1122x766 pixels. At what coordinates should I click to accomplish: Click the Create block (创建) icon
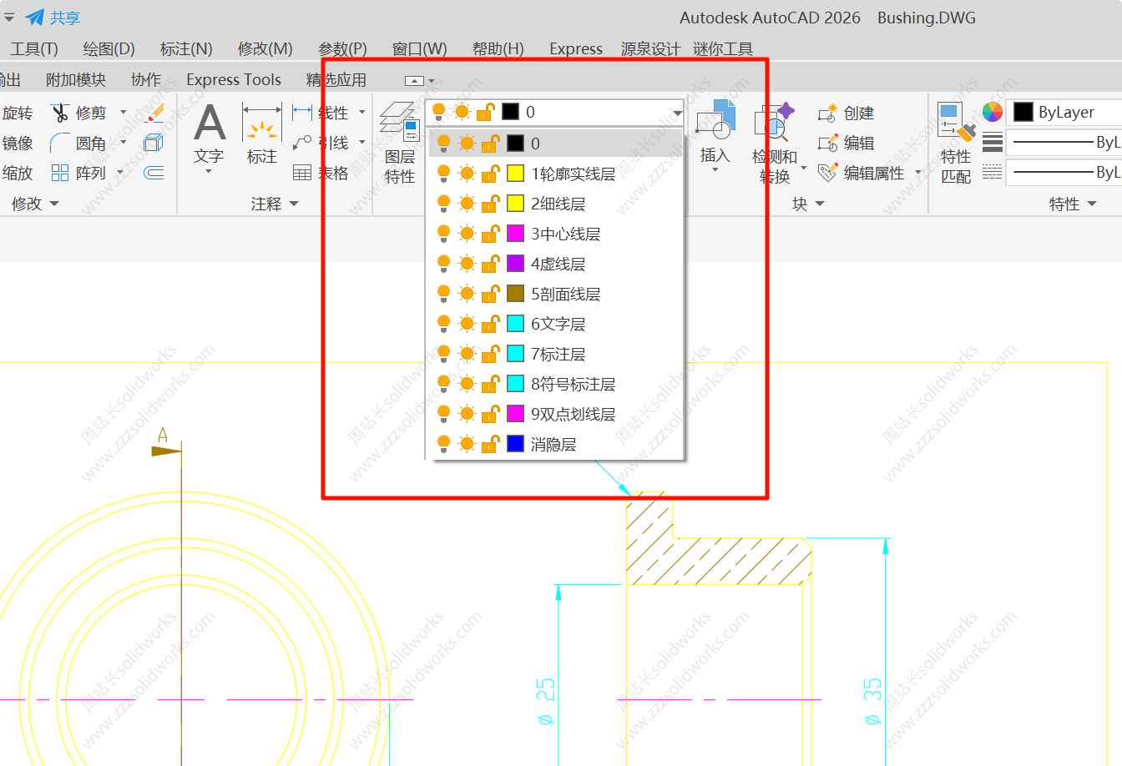[x=827, y=113]
